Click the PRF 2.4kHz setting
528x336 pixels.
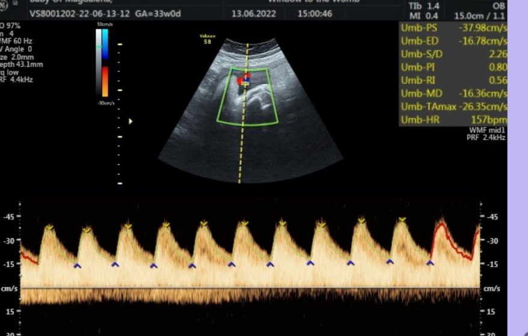(x=486, y=138)
